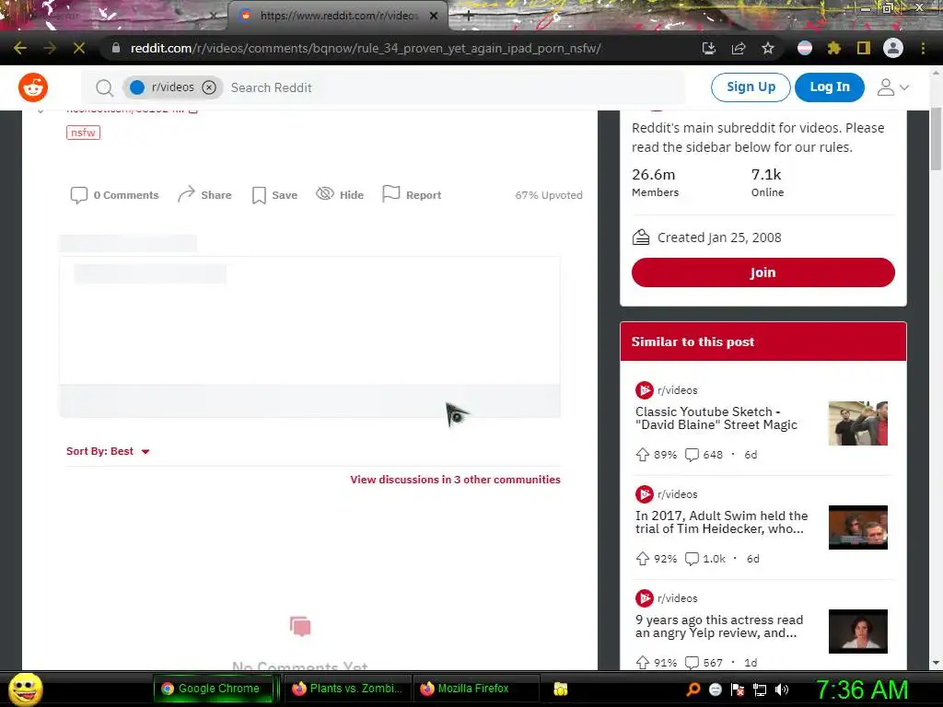The width and height of the screenshot is (943, 707).
Task: Switch to Plants vs. Zombies Firefox taskbar item
Action: click(x=347, y=689)
